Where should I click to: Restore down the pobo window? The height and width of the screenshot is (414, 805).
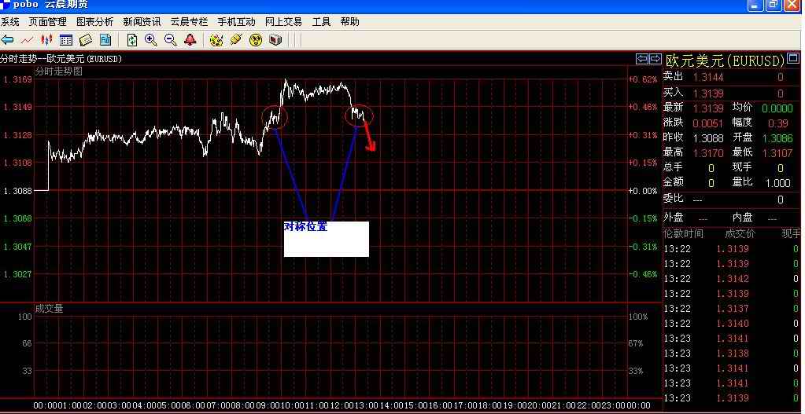click(x=773, y=5)
